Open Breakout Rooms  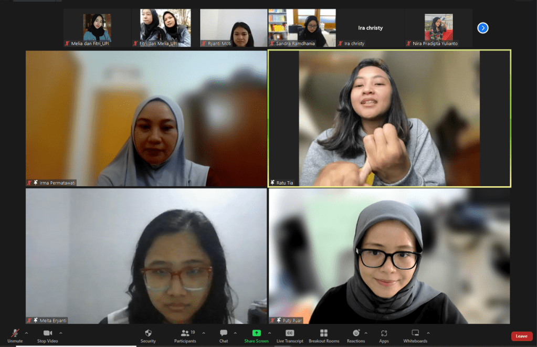pos(324,335)
